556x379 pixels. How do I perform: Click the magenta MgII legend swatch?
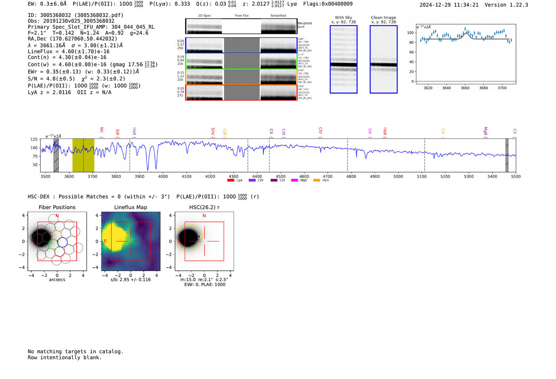(x=294, y=180)
